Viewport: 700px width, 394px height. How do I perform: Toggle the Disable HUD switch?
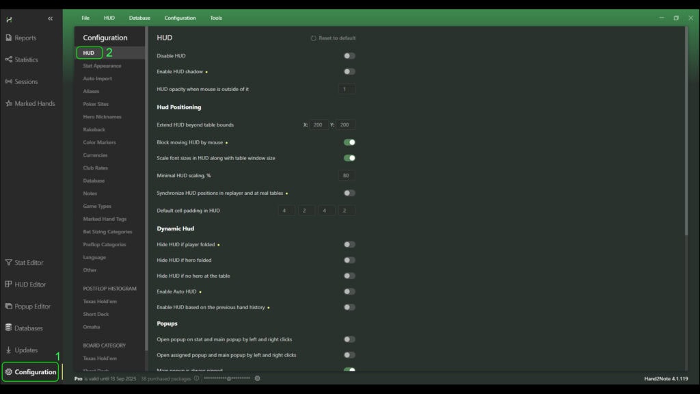click(349, 56)
